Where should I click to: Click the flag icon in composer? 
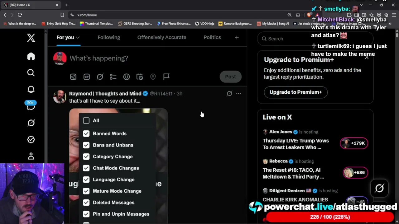166,77
